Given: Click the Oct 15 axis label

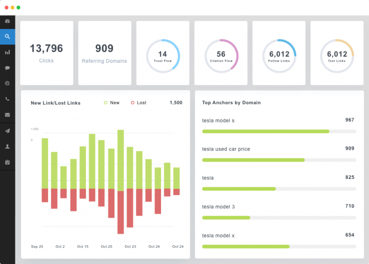Looking at the screenshot, I should (x=83, y=247).
